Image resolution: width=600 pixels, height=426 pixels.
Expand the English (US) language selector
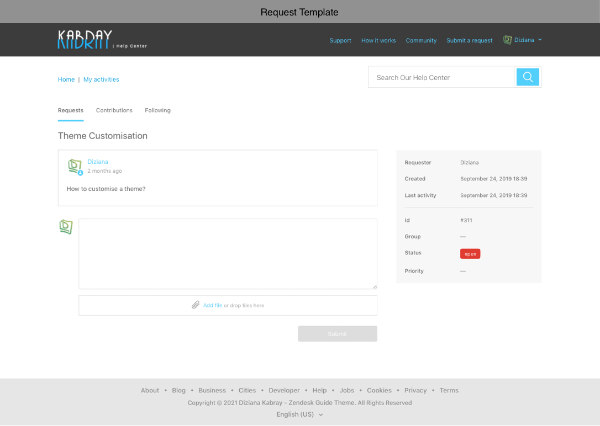coord(299,414)
